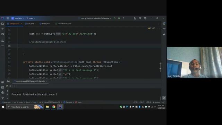Screen dimensions: 222x125
Task: Open the Problems tool window icon
Action: click(2, 93)
